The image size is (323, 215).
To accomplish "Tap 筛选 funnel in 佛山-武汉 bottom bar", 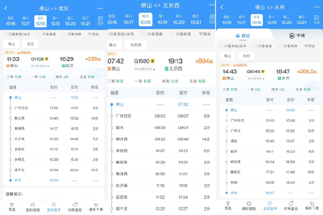I will point(12,207).
